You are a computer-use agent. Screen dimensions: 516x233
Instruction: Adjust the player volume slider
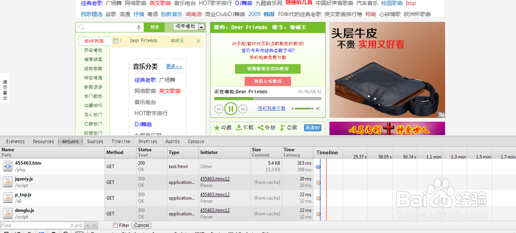pyautogui.click(x=304, y=109)
